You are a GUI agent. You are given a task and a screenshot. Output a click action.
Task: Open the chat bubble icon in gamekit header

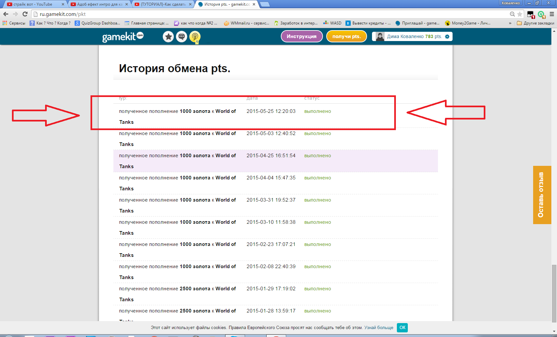182,36
